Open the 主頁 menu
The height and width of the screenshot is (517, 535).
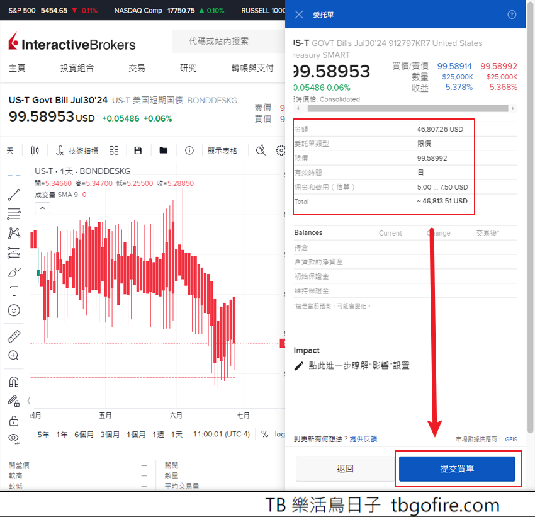17,68
